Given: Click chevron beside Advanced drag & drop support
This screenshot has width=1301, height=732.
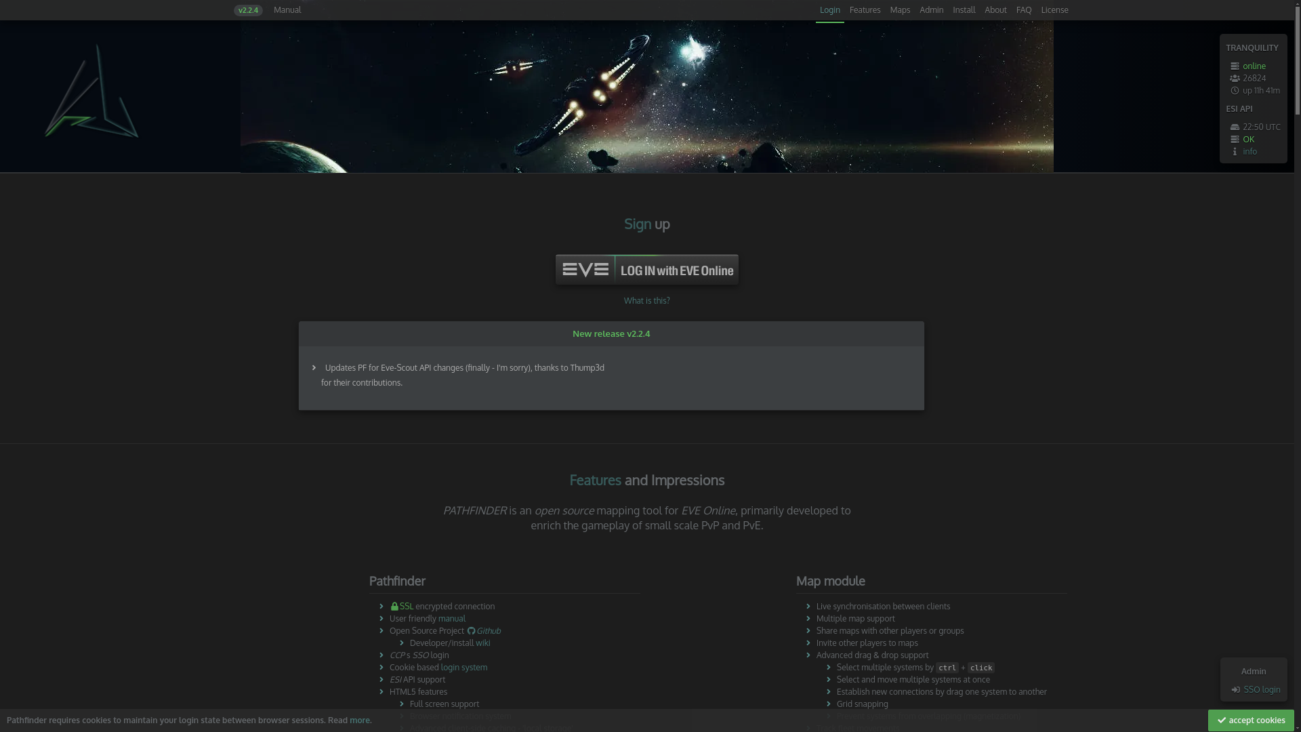Looking at the screenshot, I should [808, 655].
